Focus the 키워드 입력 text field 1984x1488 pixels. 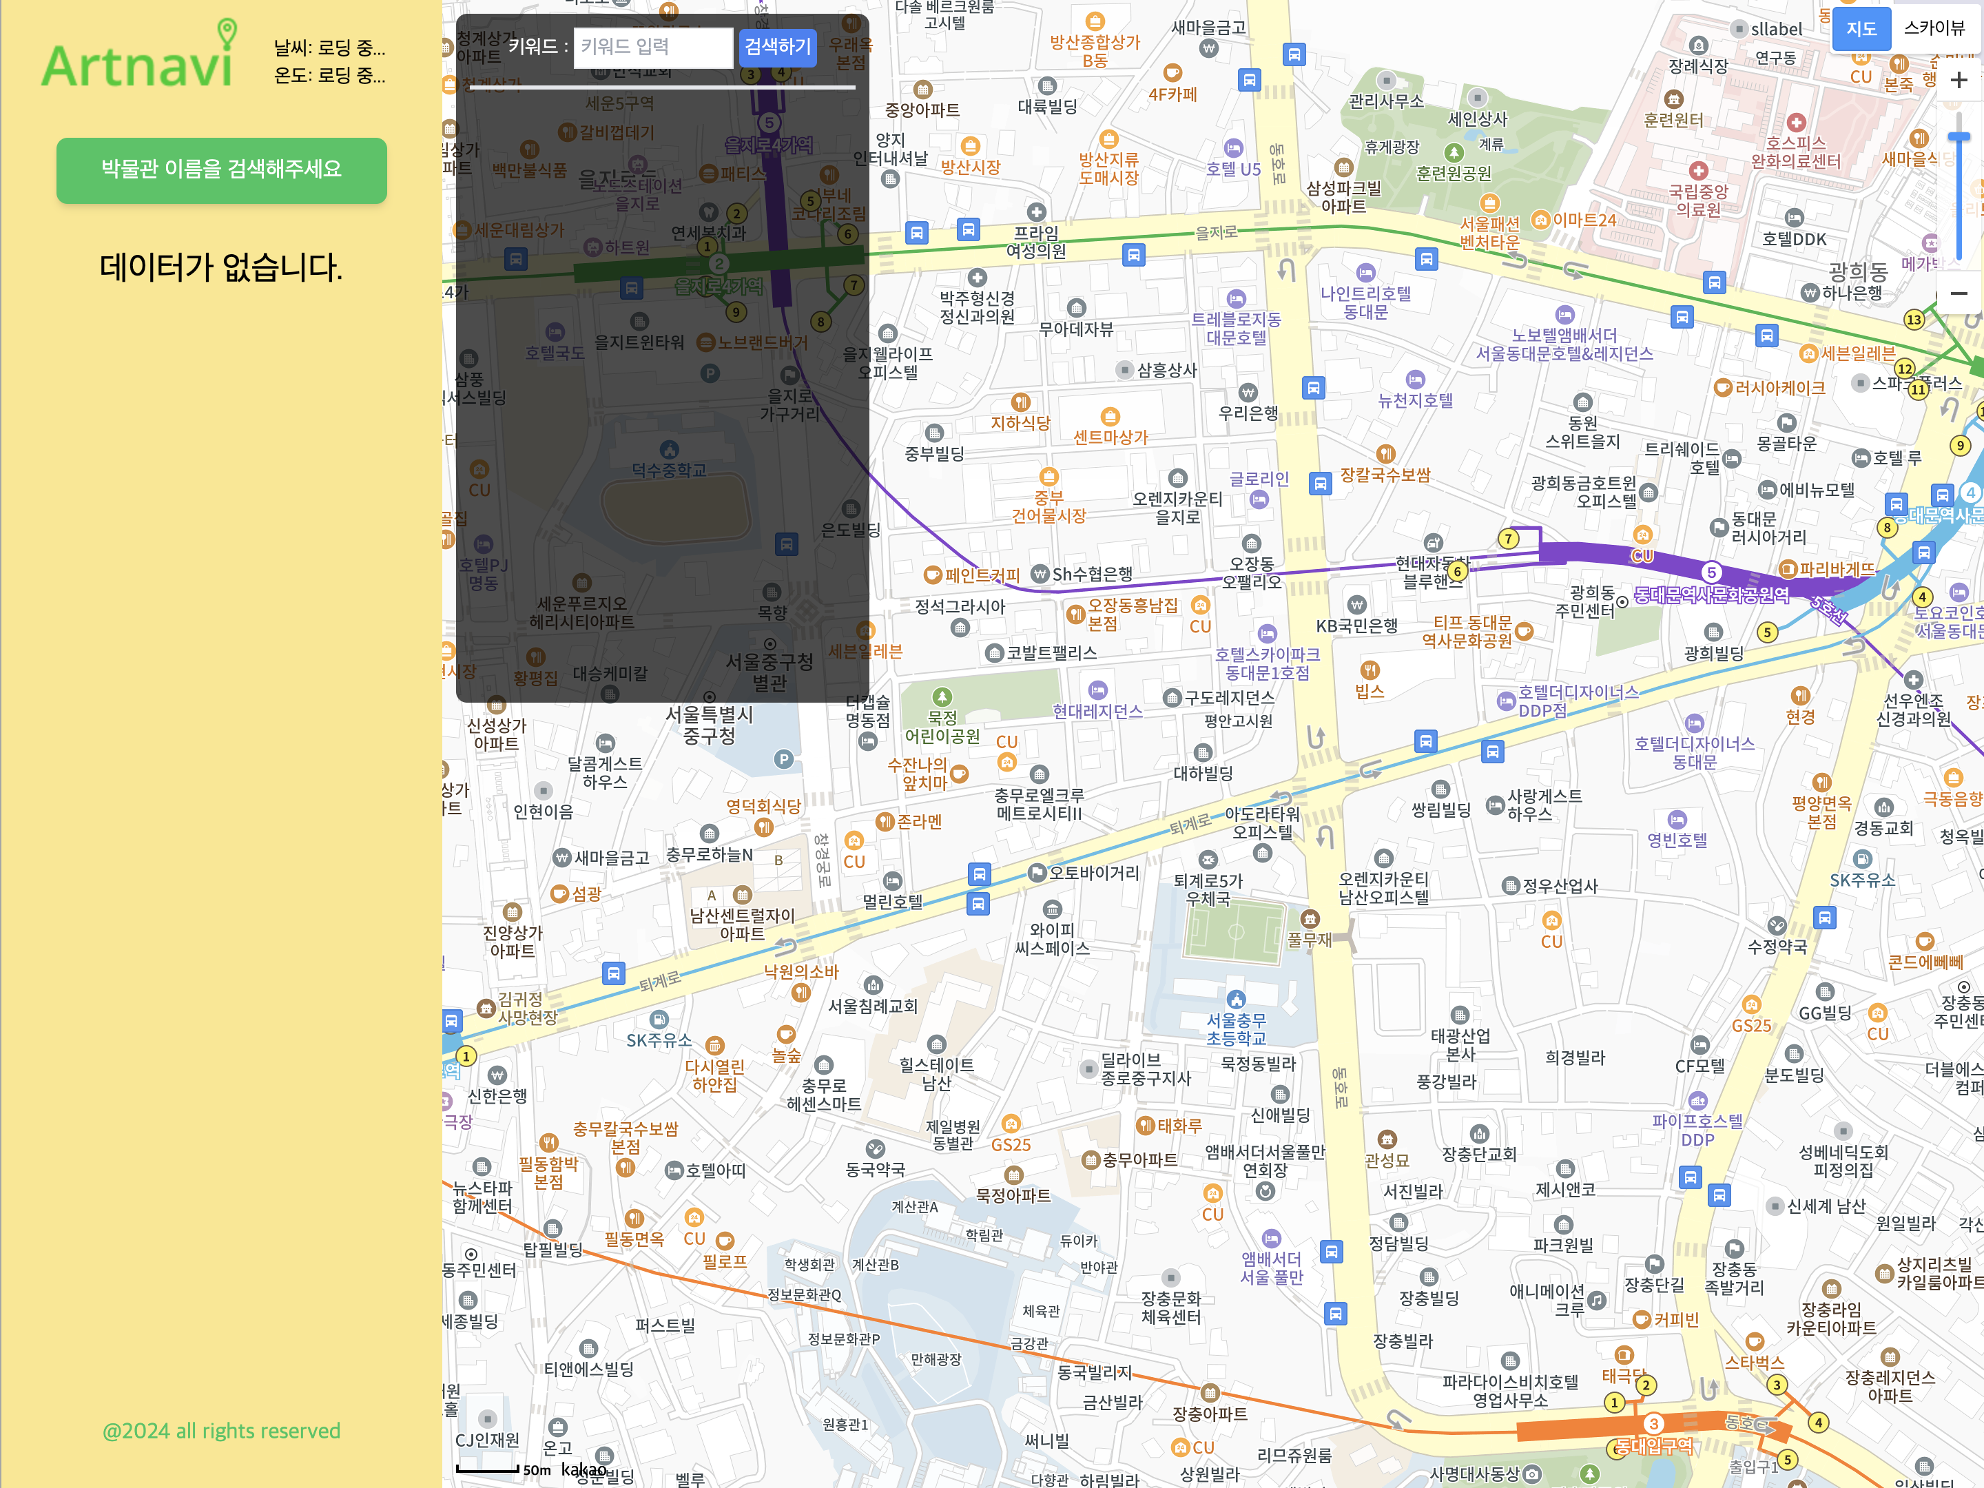pyautogui.click(x=653, y=47)
